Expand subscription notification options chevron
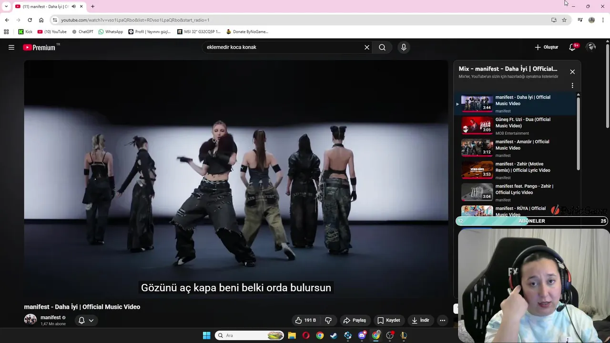The height and width of the screenshot is (343, 610). (x=91, y=320)
